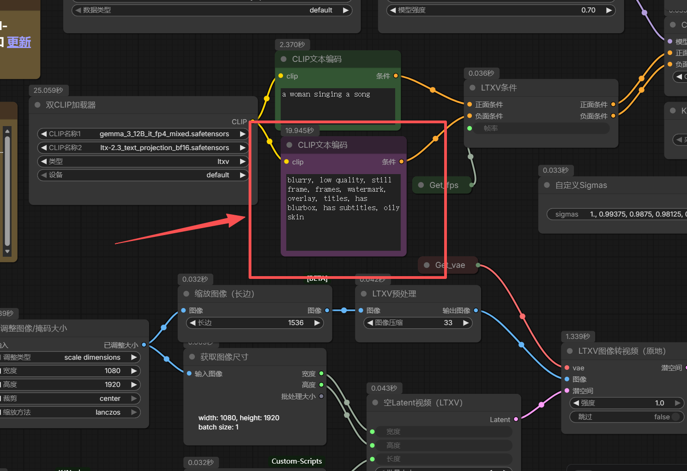The width and height of the screenshot is (687, 471).
Task: Click the 19.945秒 timing badge
Action: click(300, 131)
